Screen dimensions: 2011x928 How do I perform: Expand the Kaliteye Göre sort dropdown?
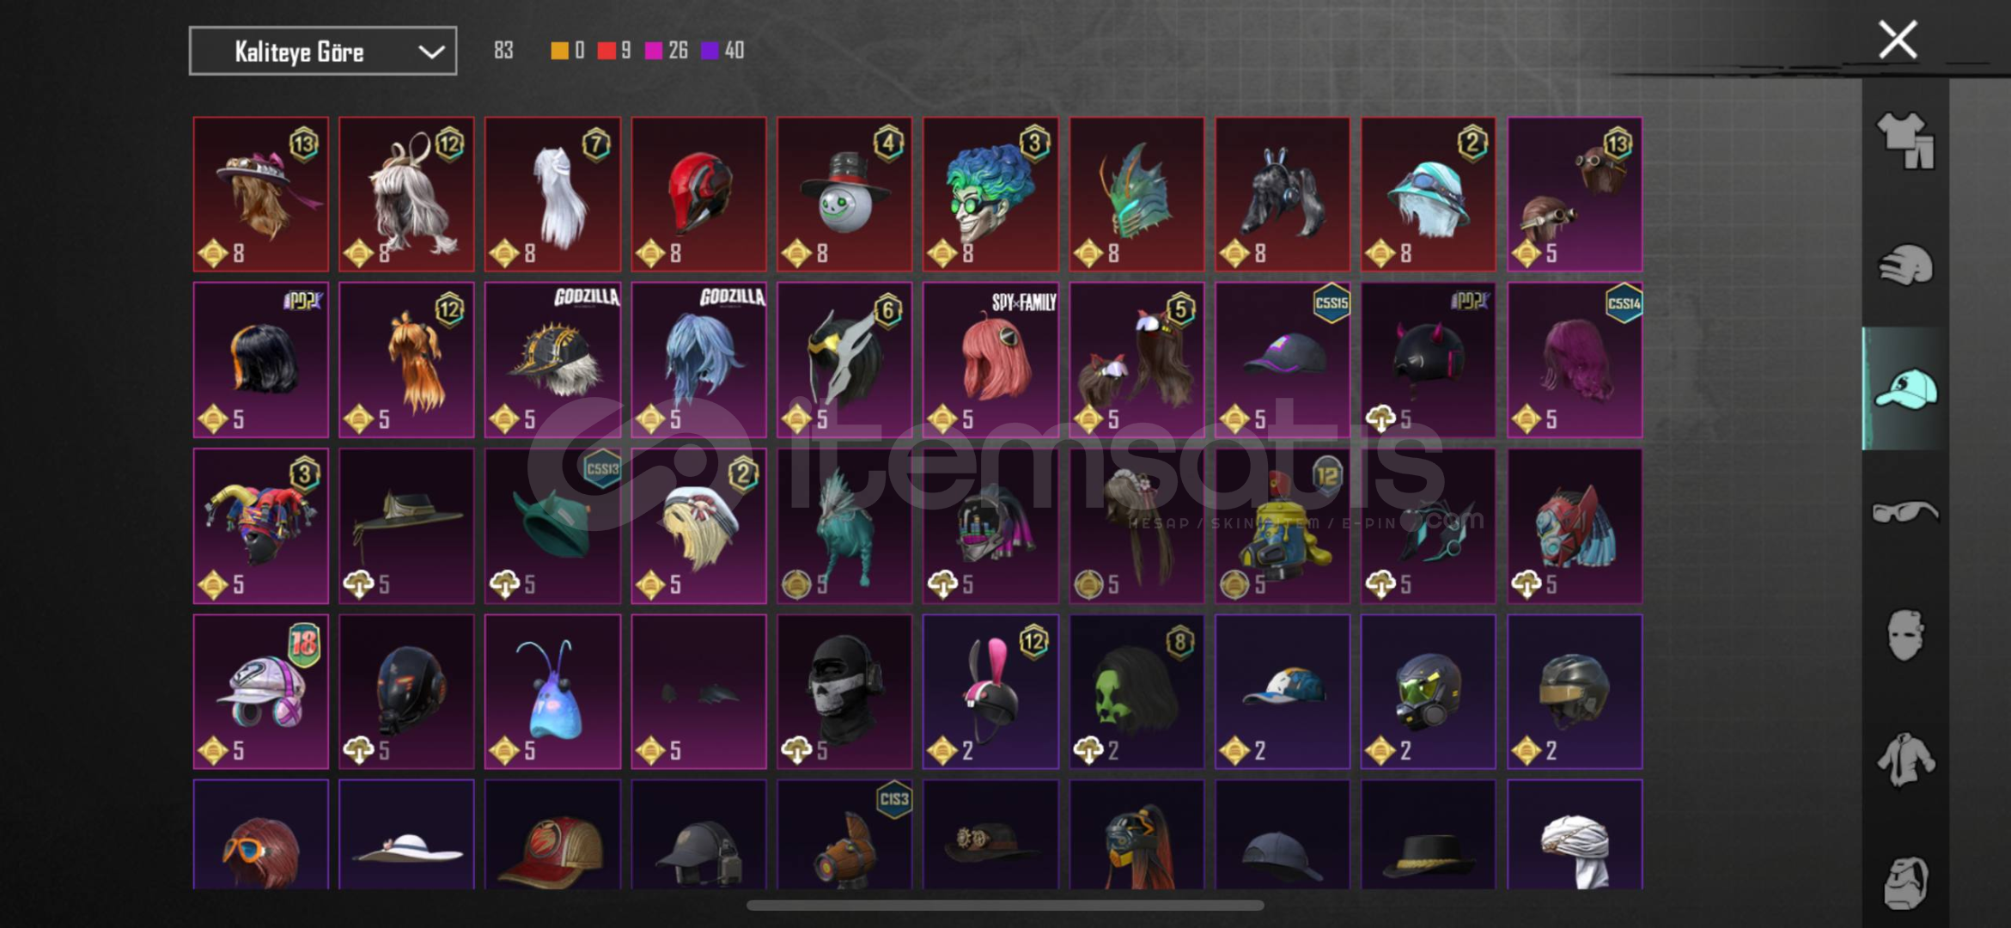pos(323,52)
